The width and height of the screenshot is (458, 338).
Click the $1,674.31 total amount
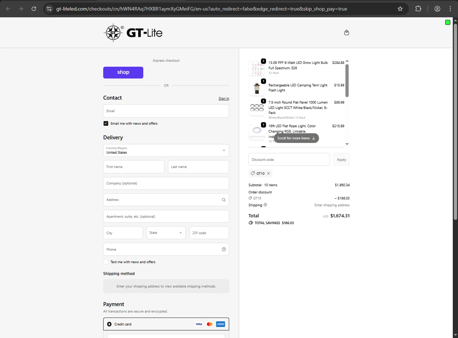(x=340, y=216)
